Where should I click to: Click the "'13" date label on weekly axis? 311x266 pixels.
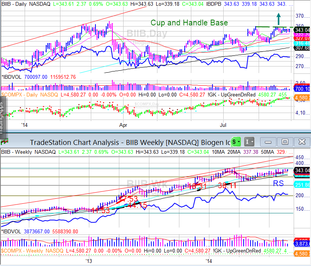coord(89,261)
